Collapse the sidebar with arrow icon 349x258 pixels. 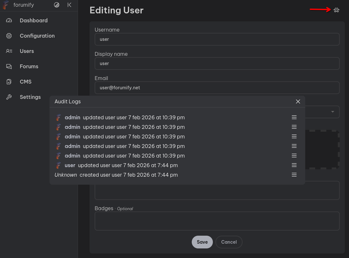point(69,5)
